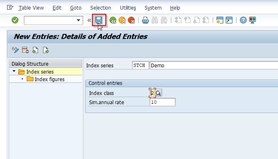Click the Index class label
The width and height of the screenshot is (278, 159).
(x=102, y=93)
